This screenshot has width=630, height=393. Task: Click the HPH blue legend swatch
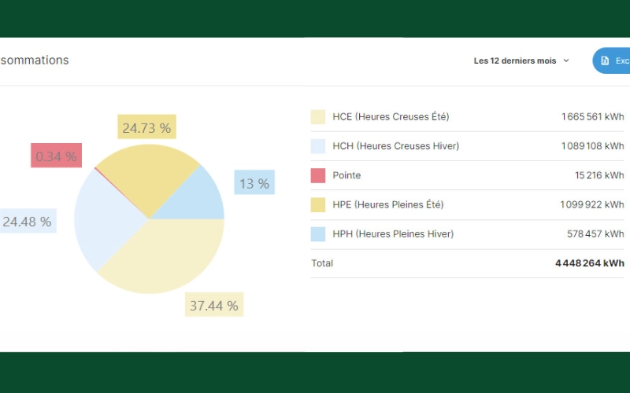point(318,233)
